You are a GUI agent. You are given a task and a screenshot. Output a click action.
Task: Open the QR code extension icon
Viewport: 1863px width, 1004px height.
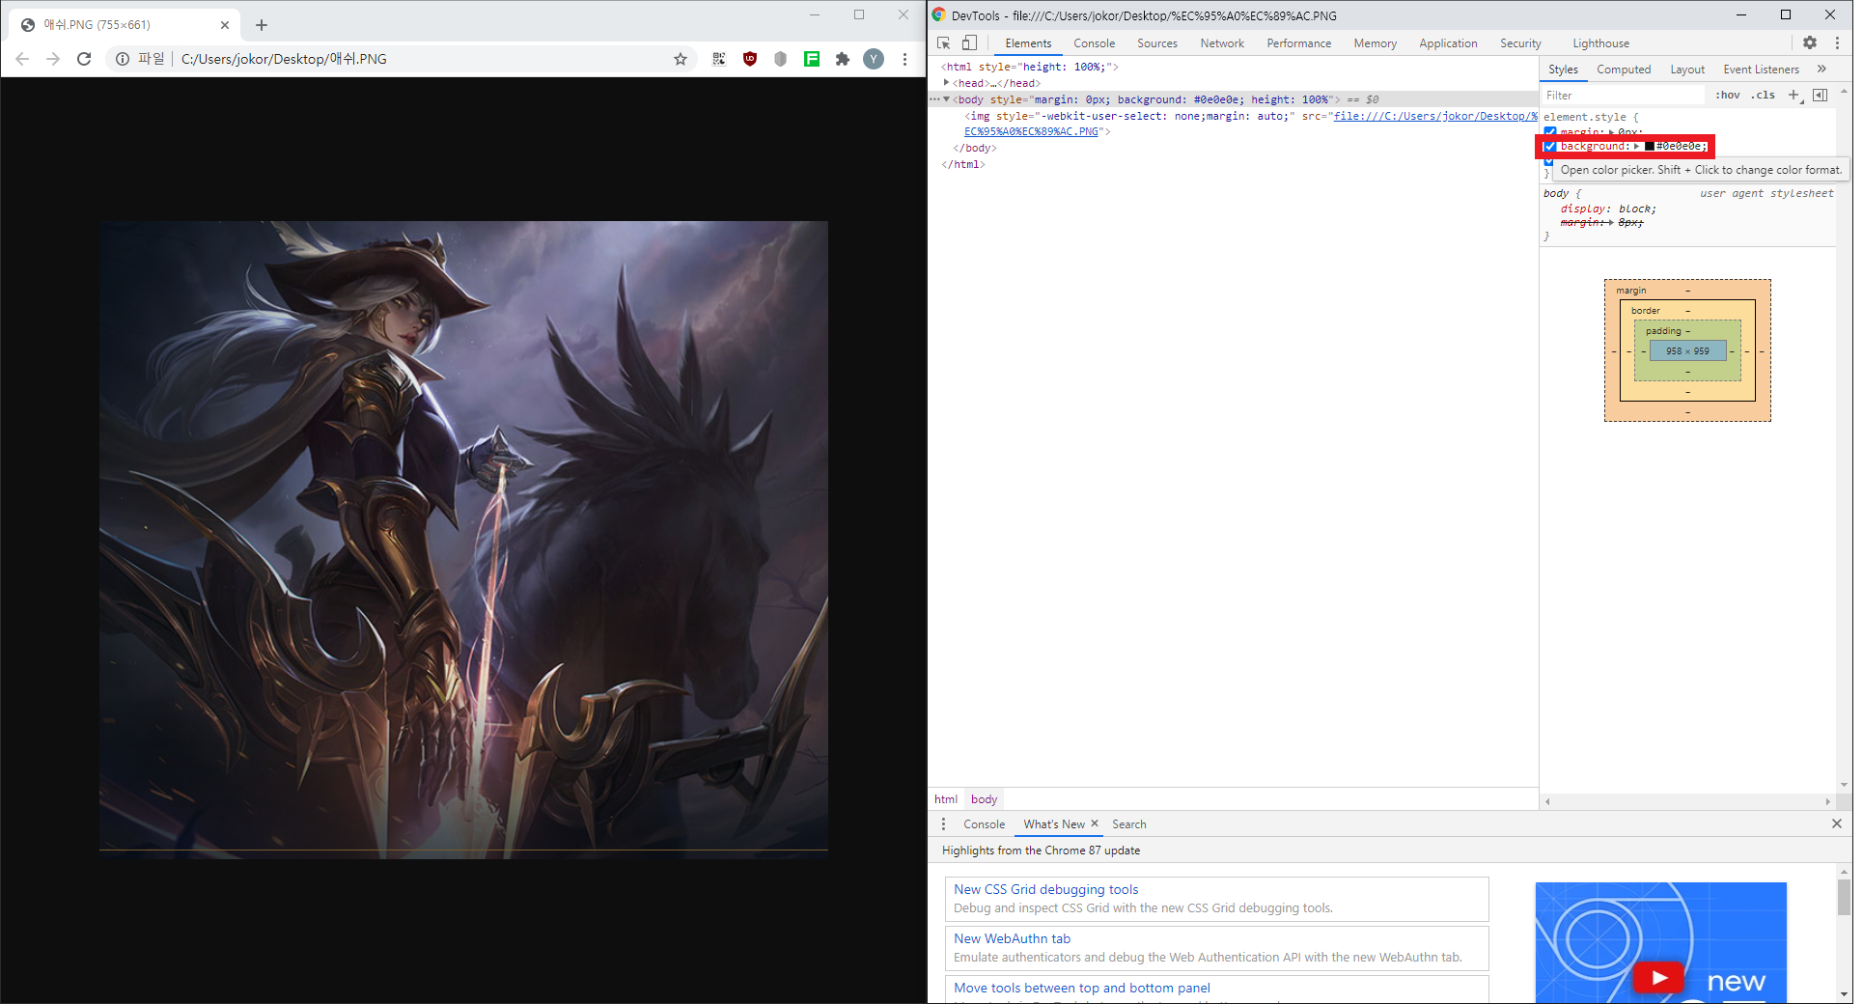[719, 59]
